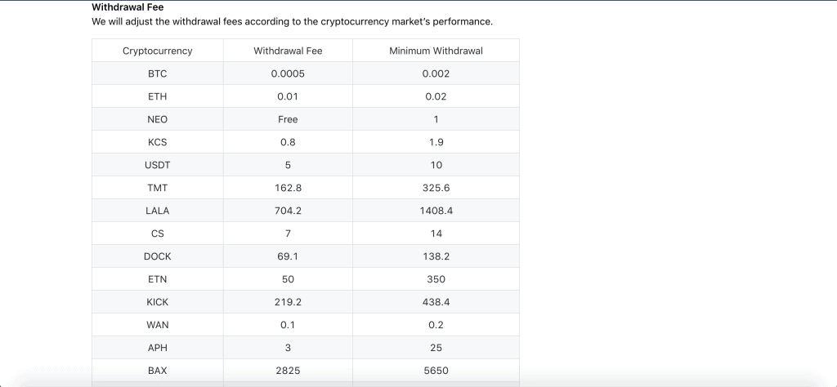Select the LALA fee value 704.2
This screenshot has width=837, height=387.
(x=288, y=211)
